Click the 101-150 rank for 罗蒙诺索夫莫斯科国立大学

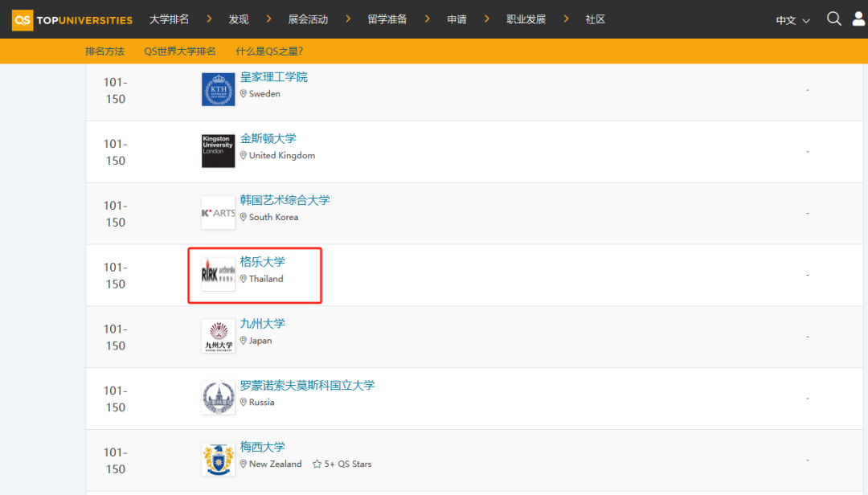[115, 399]
